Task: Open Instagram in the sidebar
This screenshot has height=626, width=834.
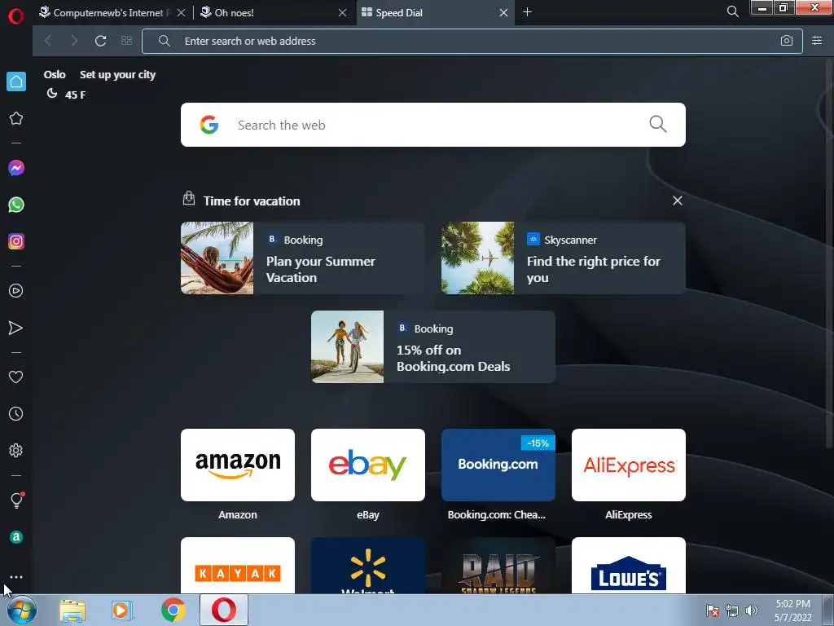Action: 16,241
